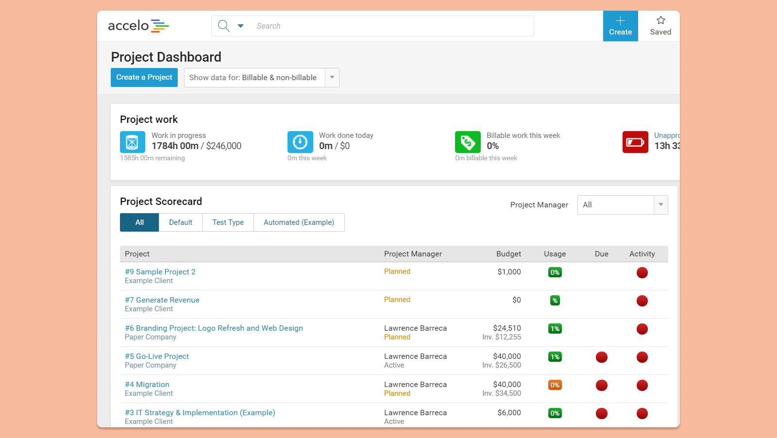
Task: Click the red activity indicator for #9 Sample Project 2
Action: (642, 272)
